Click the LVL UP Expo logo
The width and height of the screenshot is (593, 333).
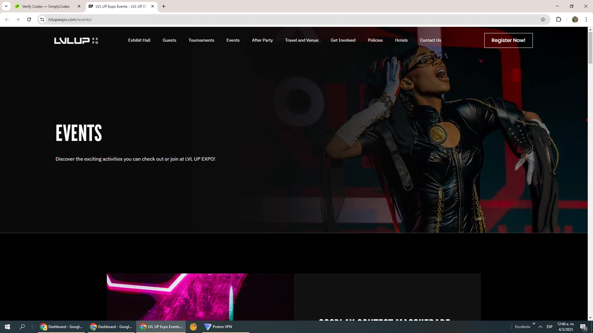point(76,41)
